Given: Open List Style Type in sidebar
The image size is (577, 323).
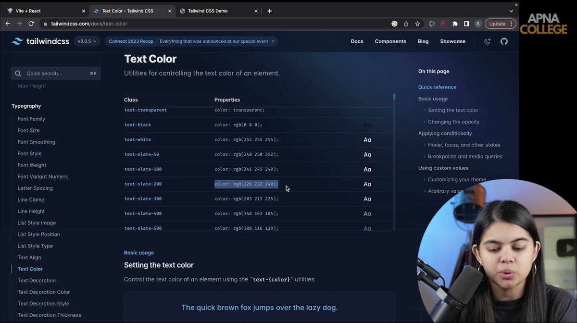Looking at the screenshot, I should point(35,246).
